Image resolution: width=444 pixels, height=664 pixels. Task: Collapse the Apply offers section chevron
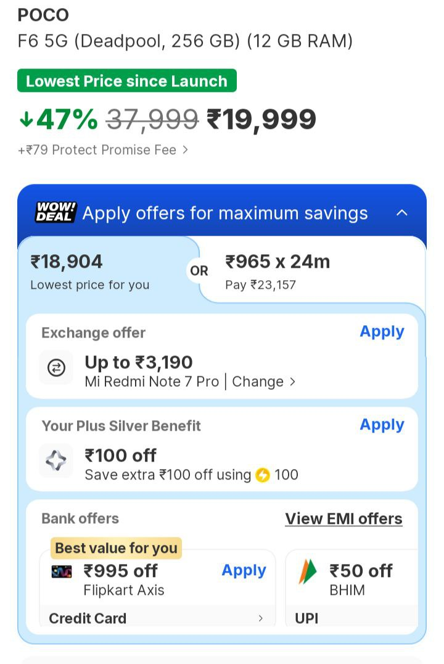pyautogui.click(x=402, y=213)
